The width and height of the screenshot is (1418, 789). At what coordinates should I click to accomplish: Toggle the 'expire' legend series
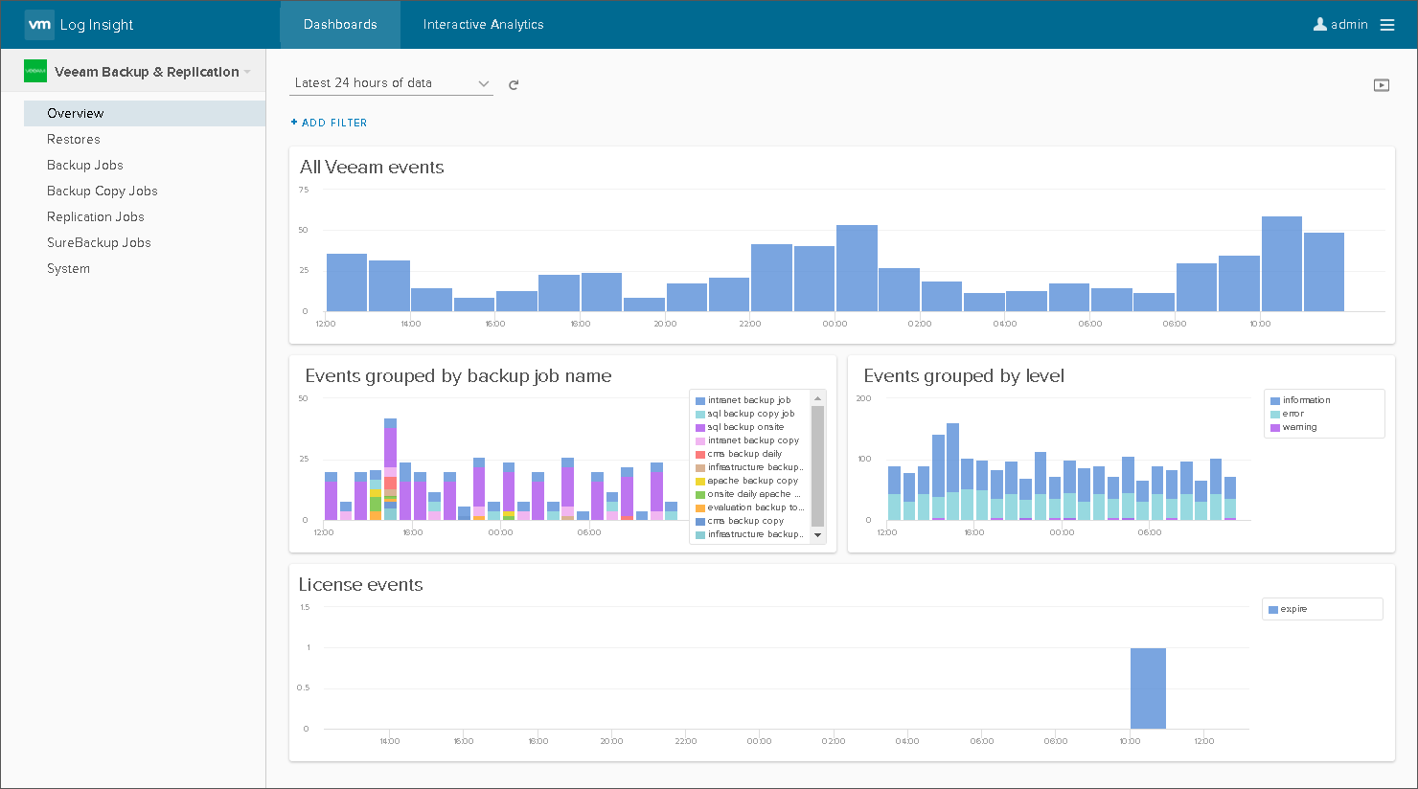(1293, 609)
